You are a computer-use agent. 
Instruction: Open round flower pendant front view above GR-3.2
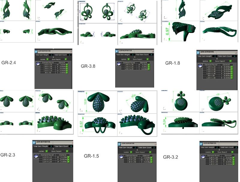(180, 101)
